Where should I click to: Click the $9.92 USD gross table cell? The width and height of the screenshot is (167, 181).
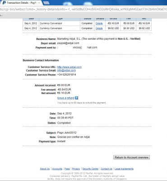point(113,29)
